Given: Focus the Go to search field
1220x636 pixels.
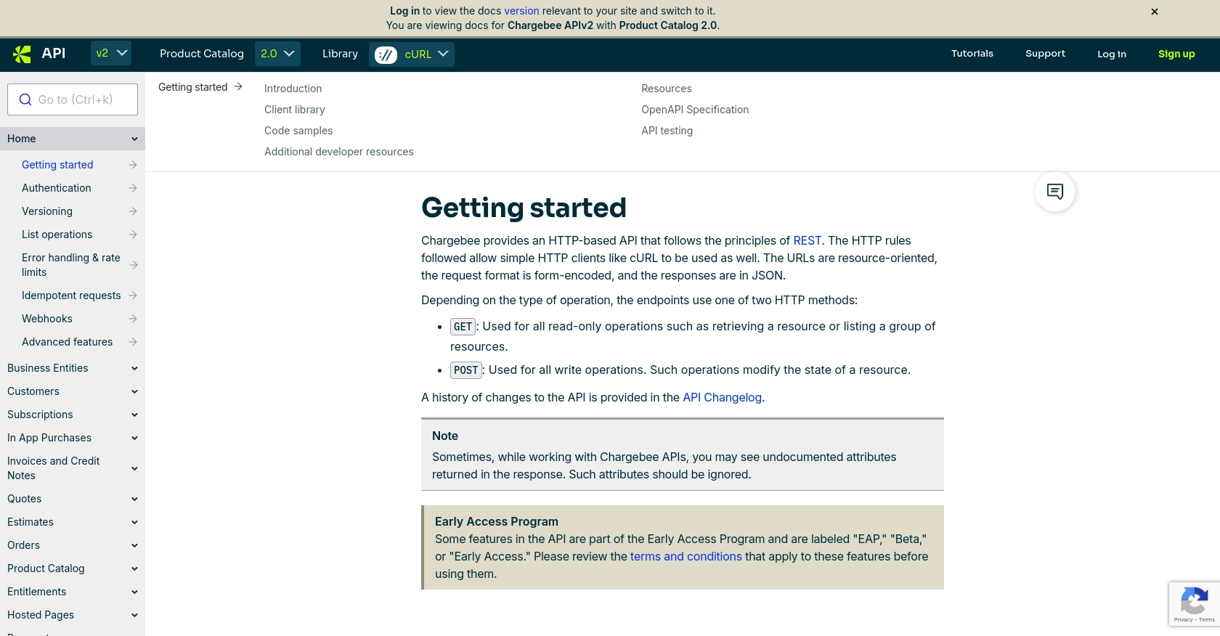Looking at the screenshot, I should coord(73,99).
